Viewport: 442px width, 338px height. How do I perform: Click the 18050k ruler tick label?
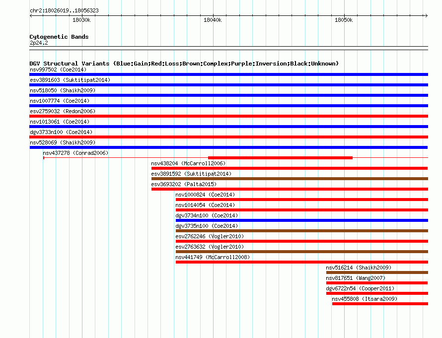pyautogui.click(x=344, y=20)
